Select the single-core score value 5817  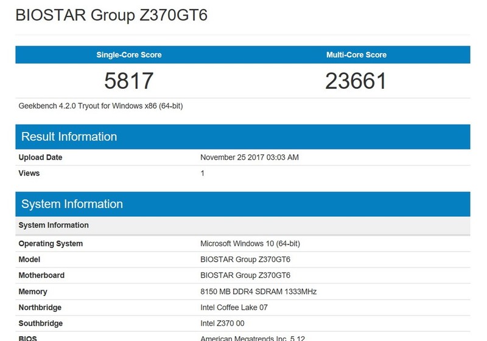click(129, 81)
